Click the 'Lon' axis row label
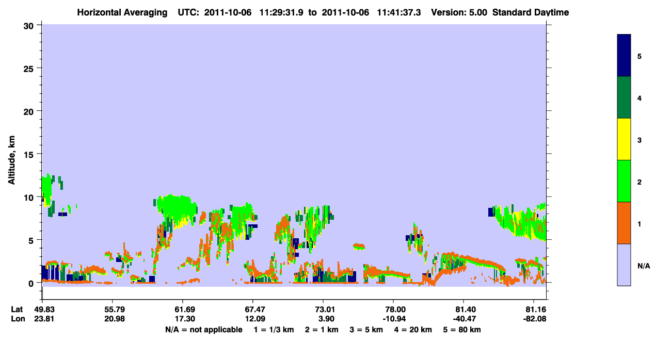The width and height of the screenshot is (671, 344). tap(17, 319)
